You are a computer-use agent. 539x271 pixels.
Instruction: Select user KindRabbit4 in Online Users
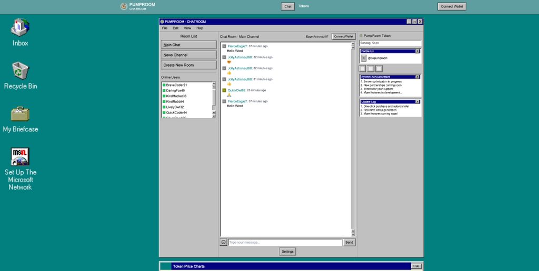pos(175,101)
